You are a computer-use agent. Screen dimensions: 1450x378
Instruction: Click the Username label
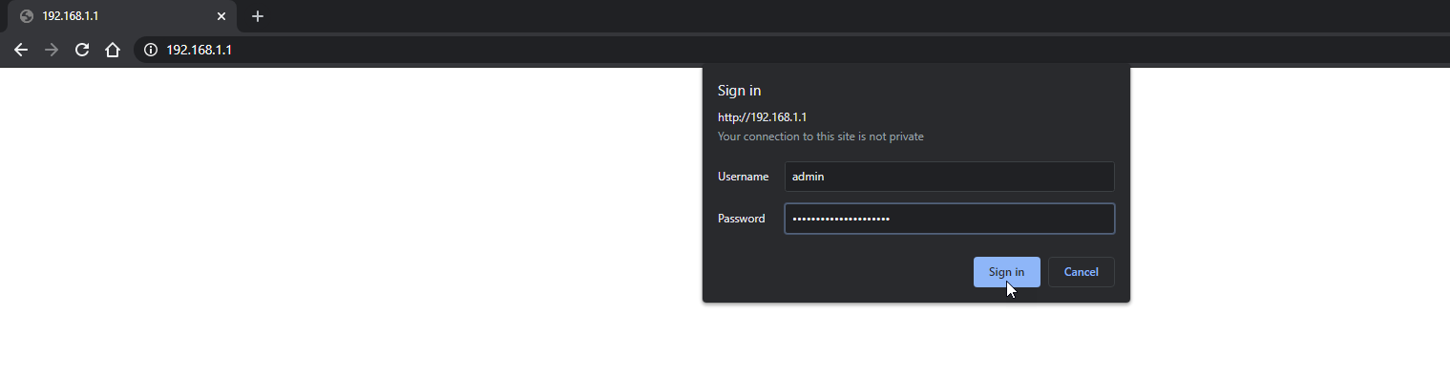pyautogui.click(x=743, y=177)
